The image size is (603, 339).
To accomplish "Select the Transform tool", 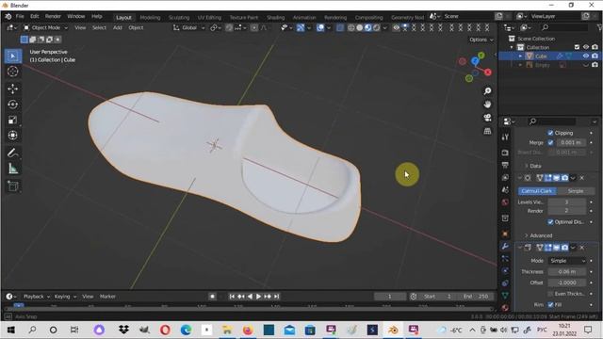I will click(12, 136).
